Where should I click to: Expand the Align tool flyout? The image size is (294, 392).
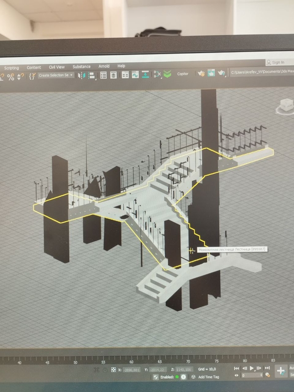(x=92, y=76)
